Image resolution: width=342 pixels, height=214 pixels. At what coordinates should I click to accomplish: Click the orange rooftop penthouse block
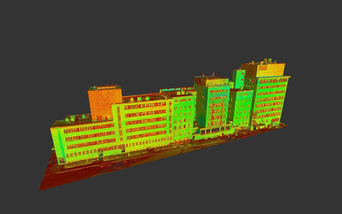click(105, 103)
